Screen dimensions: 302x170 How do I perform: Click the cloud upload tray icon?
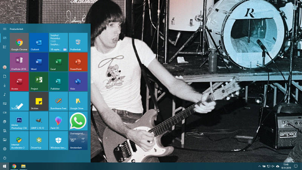(x=277, y=166)
